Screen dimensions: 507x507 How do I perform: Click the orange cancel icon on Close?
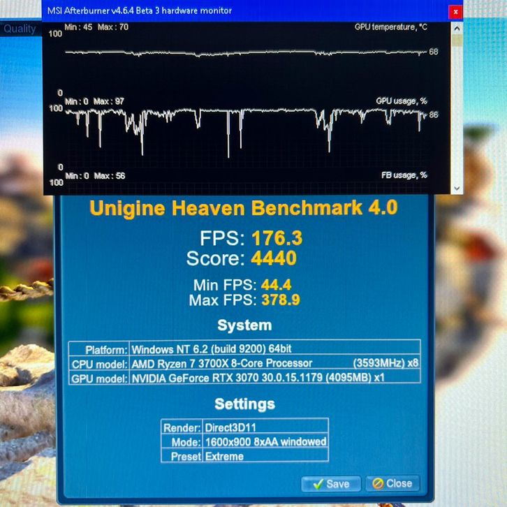(378, 483)
